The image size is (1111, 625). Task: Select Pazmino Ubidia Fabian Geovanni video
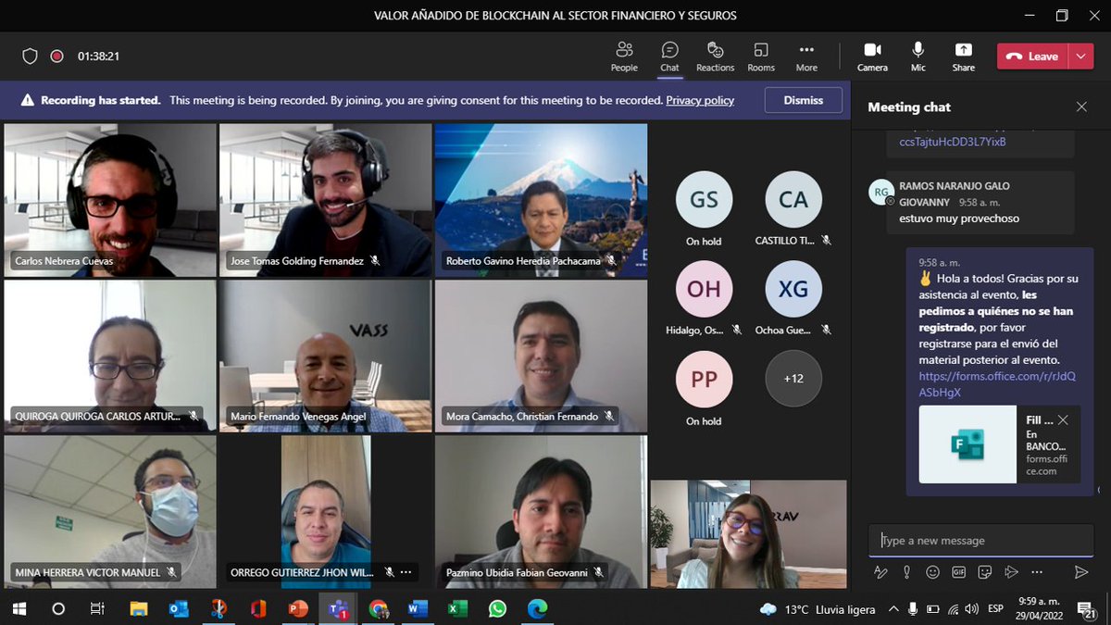tap(541, 512)
